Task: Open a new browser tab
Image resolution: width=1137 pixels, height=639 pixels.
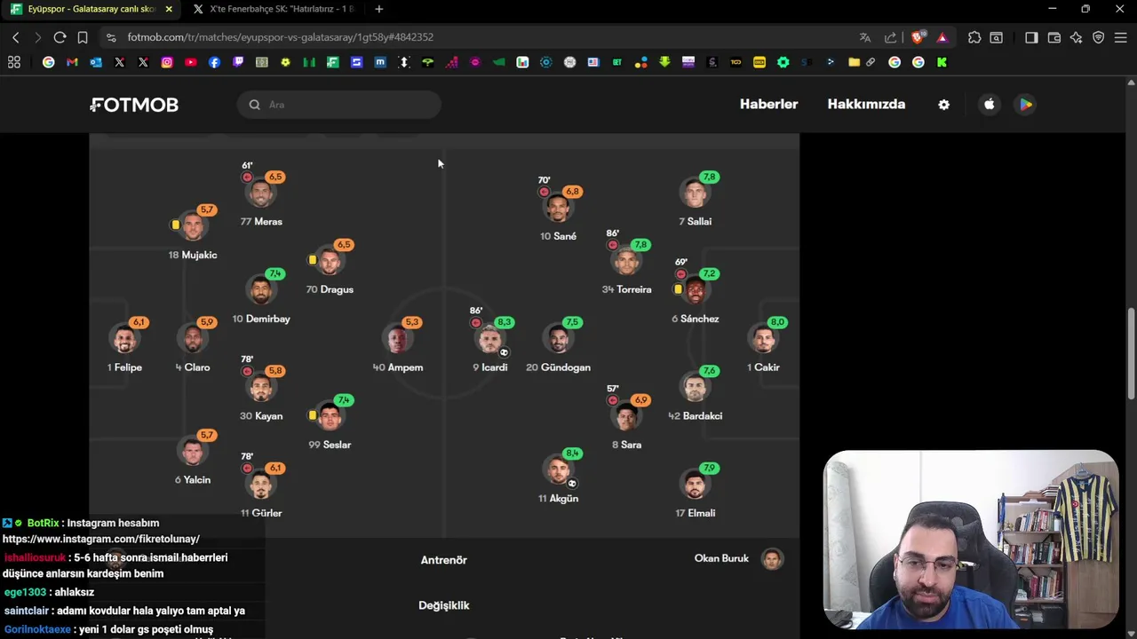Action: tap(379, 9)
